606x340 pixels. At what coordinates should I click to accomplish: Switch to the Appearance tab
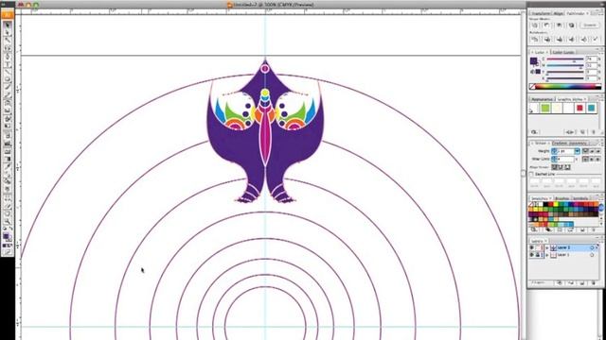(543, 99)
